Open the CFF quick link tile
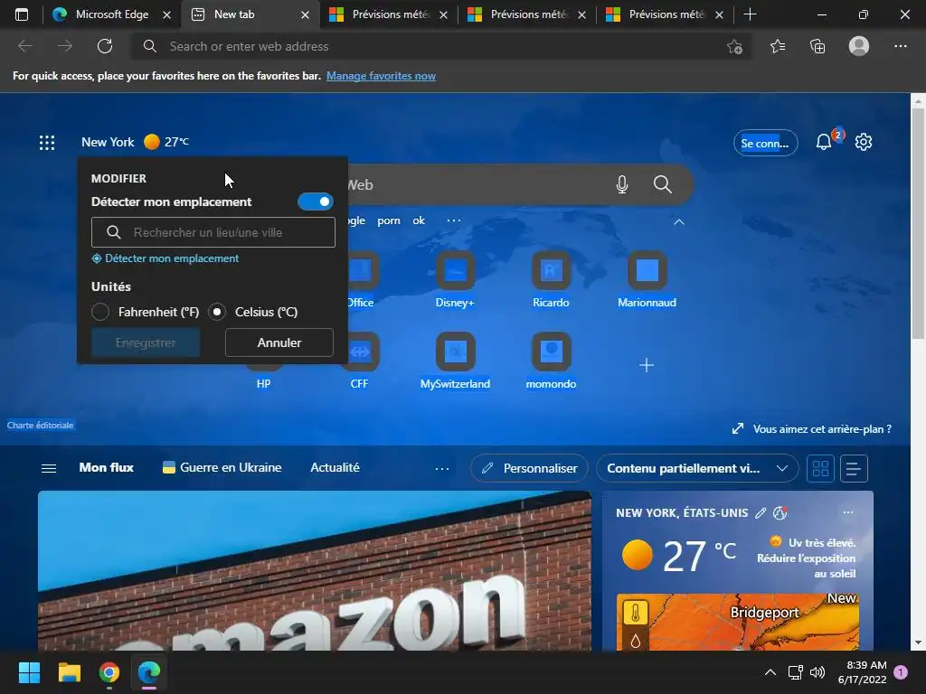The height and width of the screenshot is (694, 926). [360, 361]
